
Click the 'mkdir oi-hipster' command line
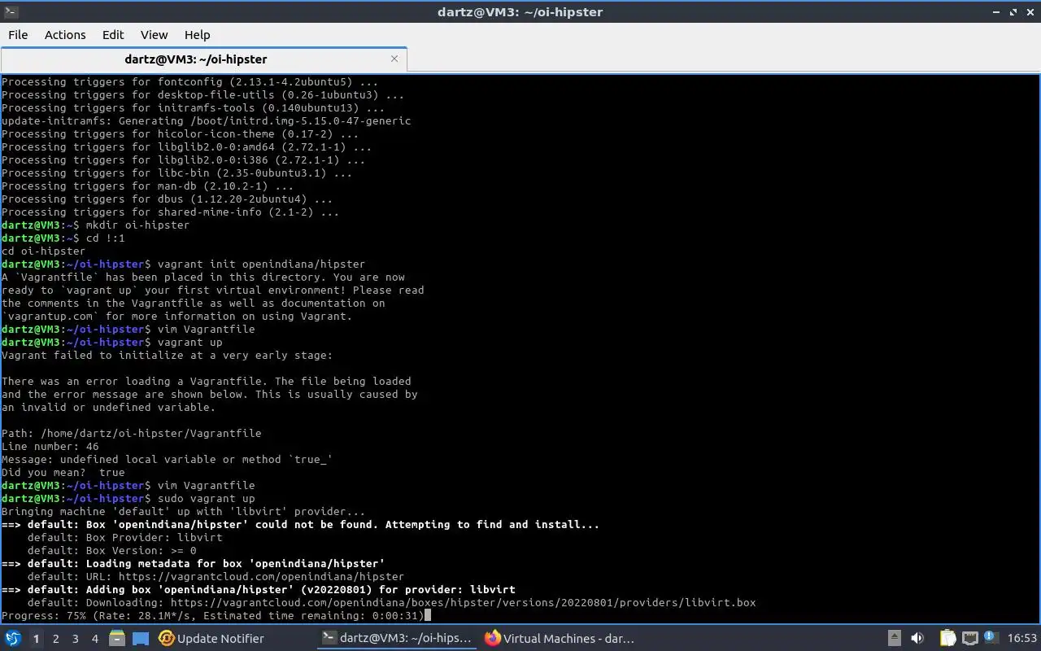coord(95,225)
